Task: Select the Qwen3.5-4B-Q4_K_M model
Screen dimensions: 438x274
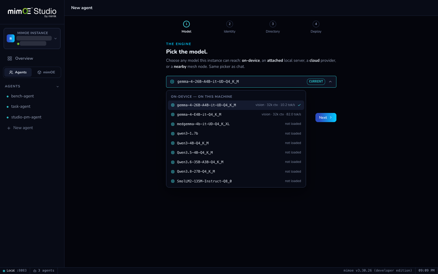Action: coord(236,153)
